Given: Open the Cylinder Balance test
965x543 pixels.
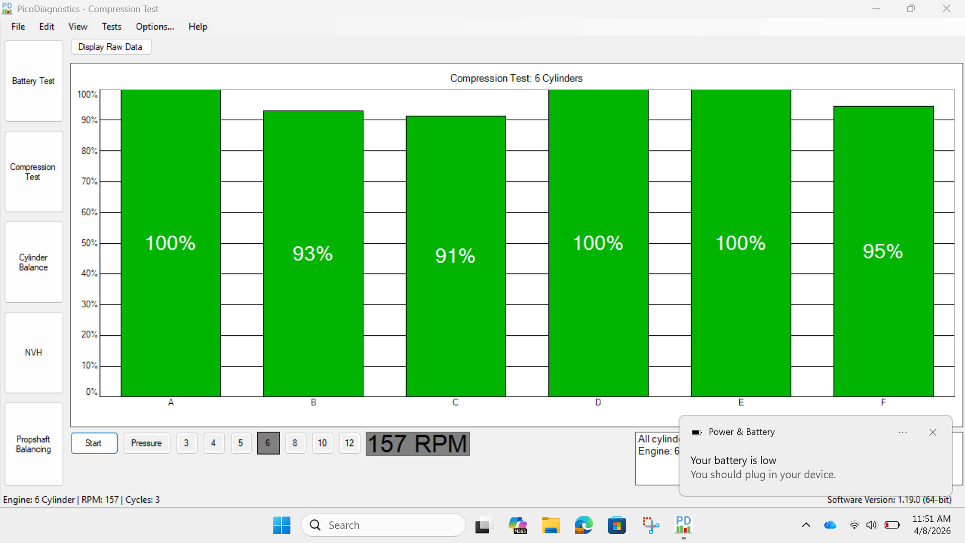Looking at the screenshot, I should [34, 262].
